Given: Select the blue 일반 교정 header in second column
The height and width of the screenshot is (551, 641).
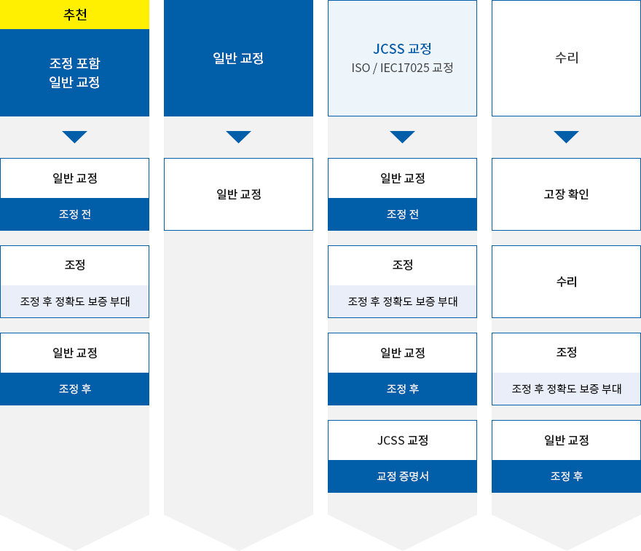Looking at the screenshot, I should 238,58.
